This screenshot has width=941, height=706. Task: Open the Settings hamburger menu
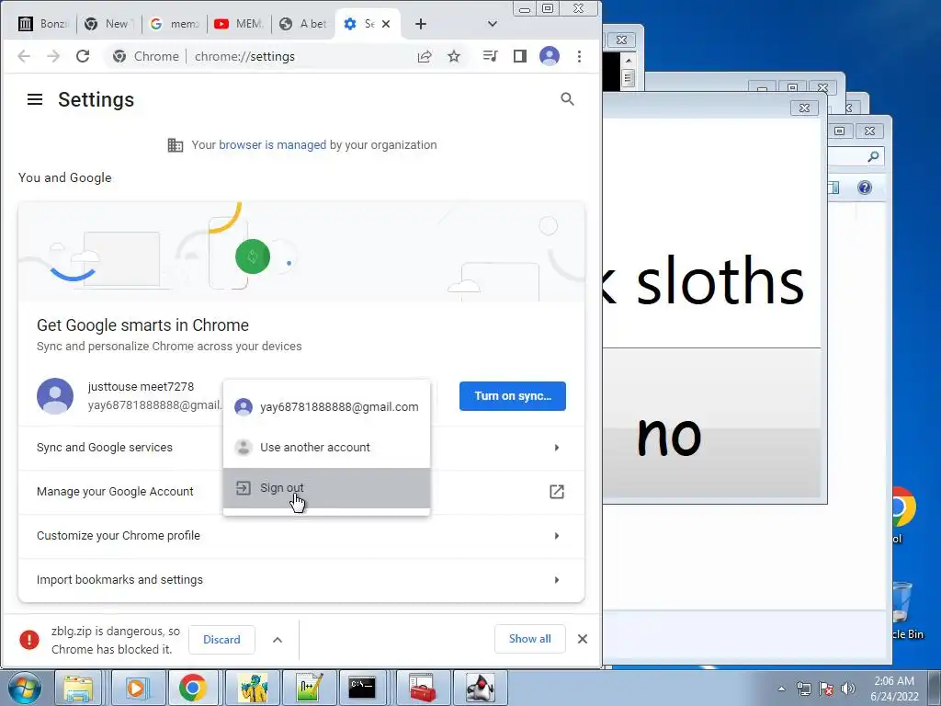click(35, 99)
